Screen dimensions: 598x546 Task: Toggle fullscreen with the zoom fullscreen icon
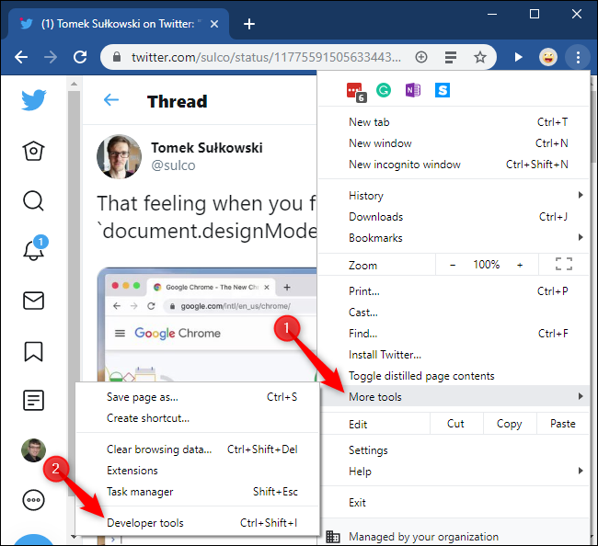tap(564, 264)
